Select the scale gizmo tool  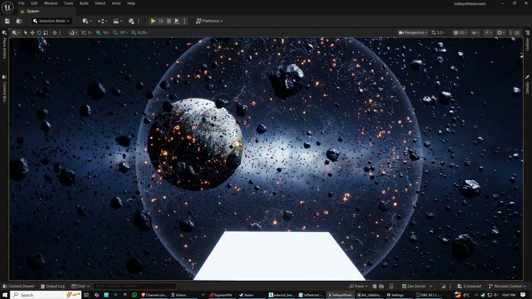click(x=46, y=32)
